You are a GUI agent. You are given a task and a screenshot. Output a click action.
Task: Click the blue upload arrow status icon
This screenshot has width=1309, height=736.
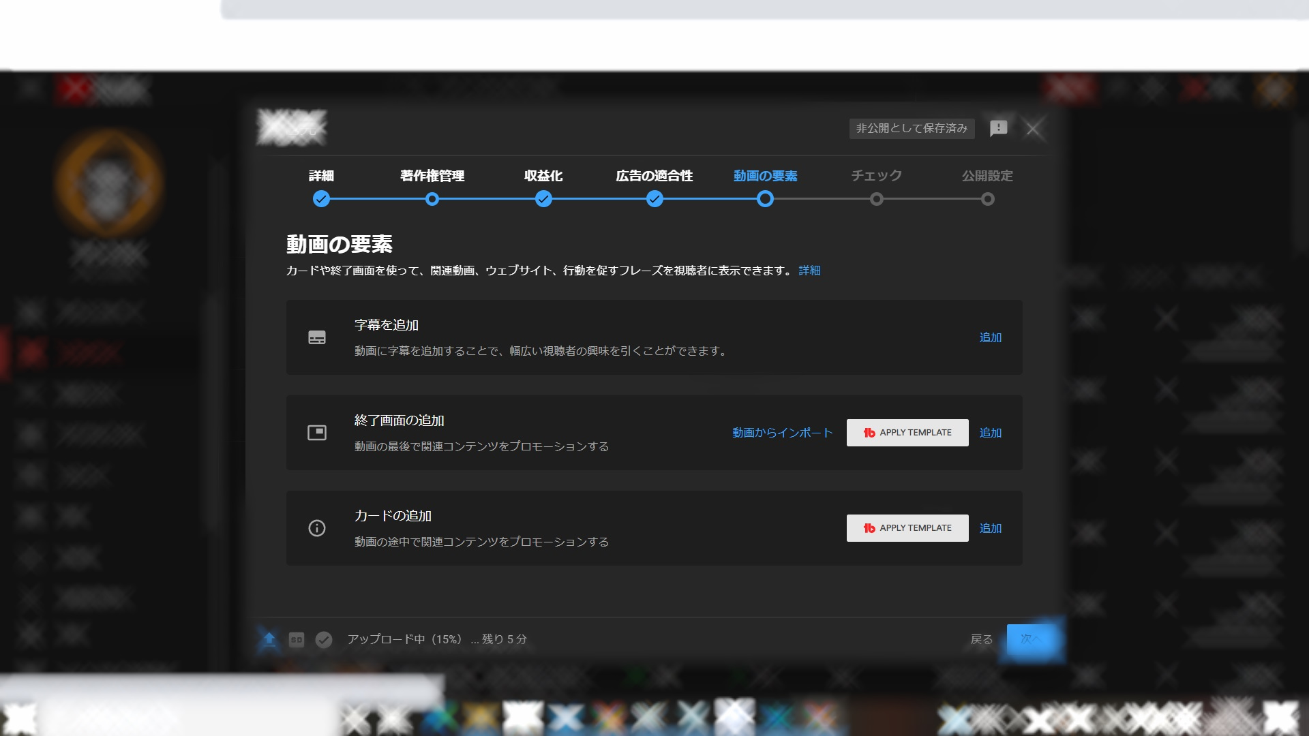[270, 639]
